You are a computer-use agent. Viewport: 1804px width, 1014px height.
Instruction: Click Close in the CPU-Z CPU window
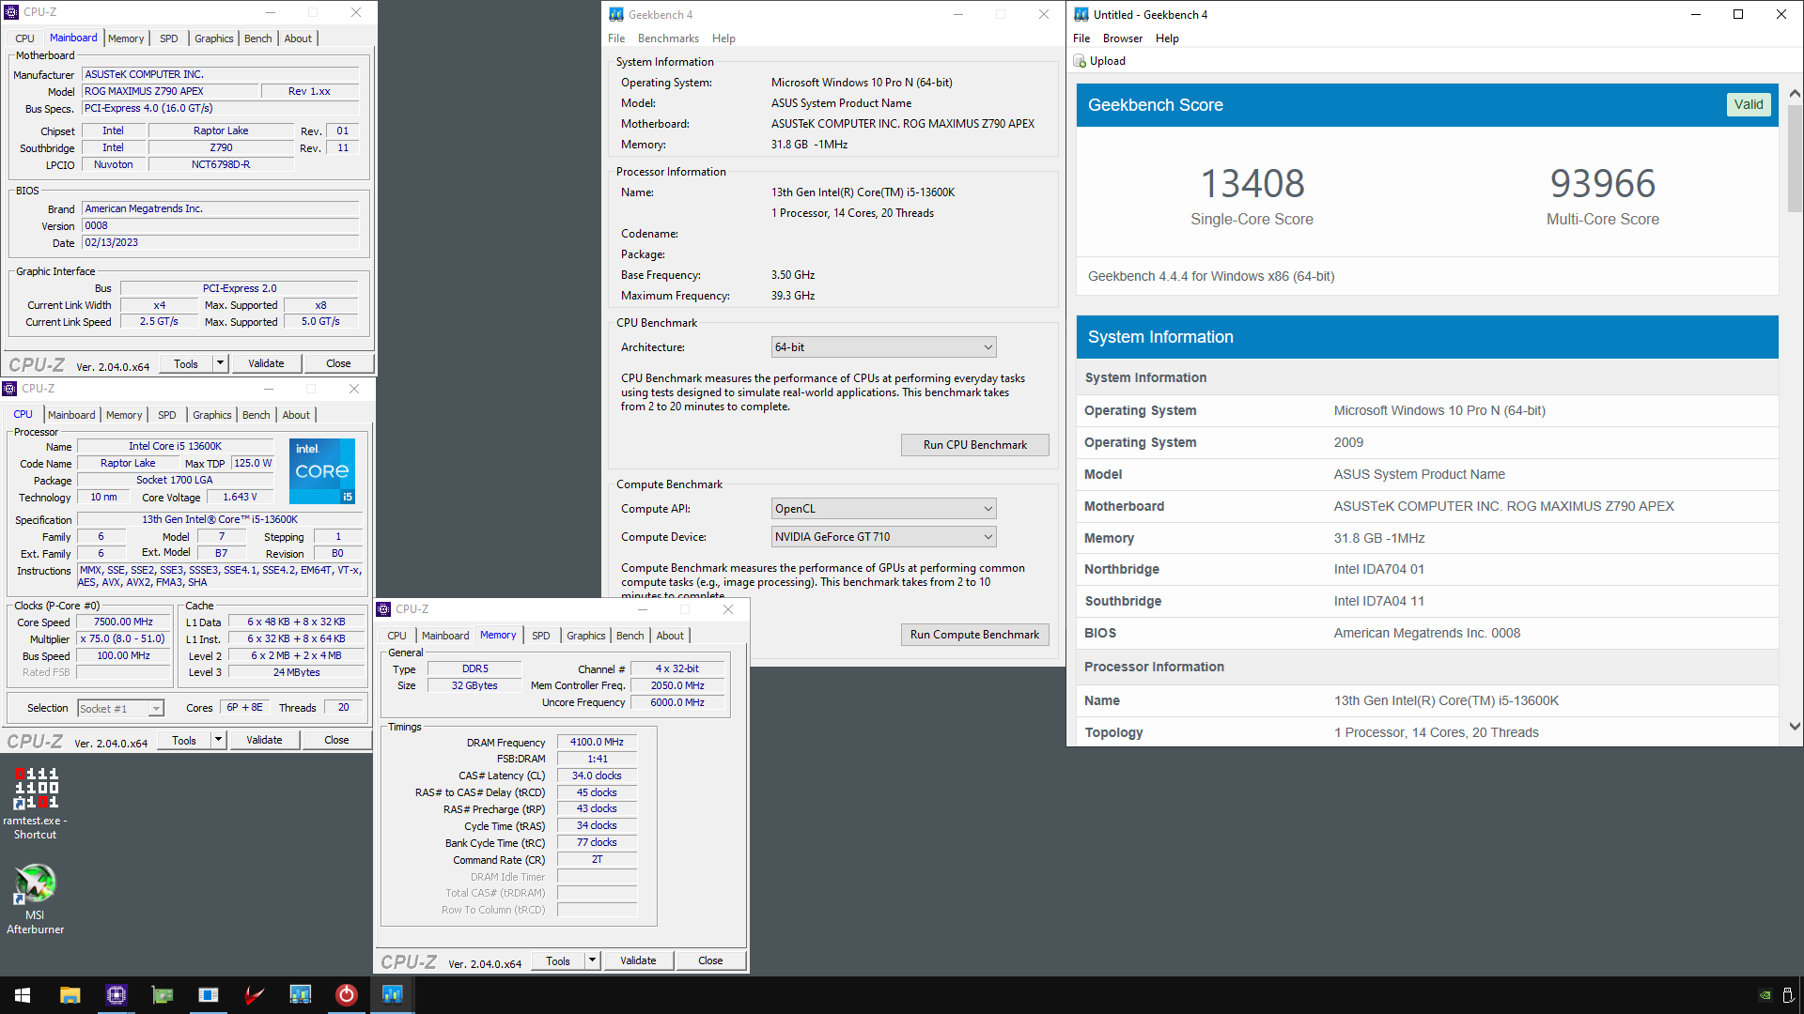click(336, 740)
